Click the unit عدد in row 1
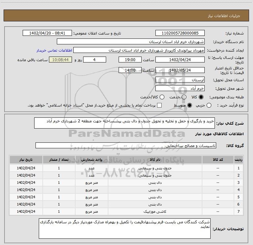Image resolution: width=253 pixels, height=245 pixels. coord(91,168)
